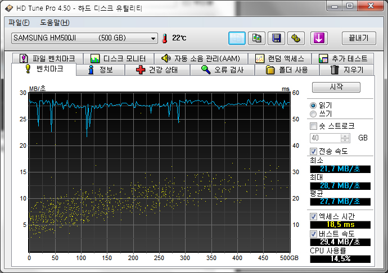
Task: Click the copy text to clipboard icon
Action: coord(237,38)
